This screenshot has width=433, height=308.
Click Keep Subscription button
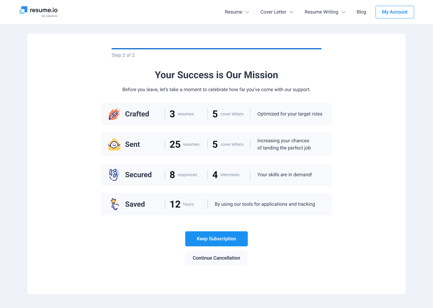[216, 239]
